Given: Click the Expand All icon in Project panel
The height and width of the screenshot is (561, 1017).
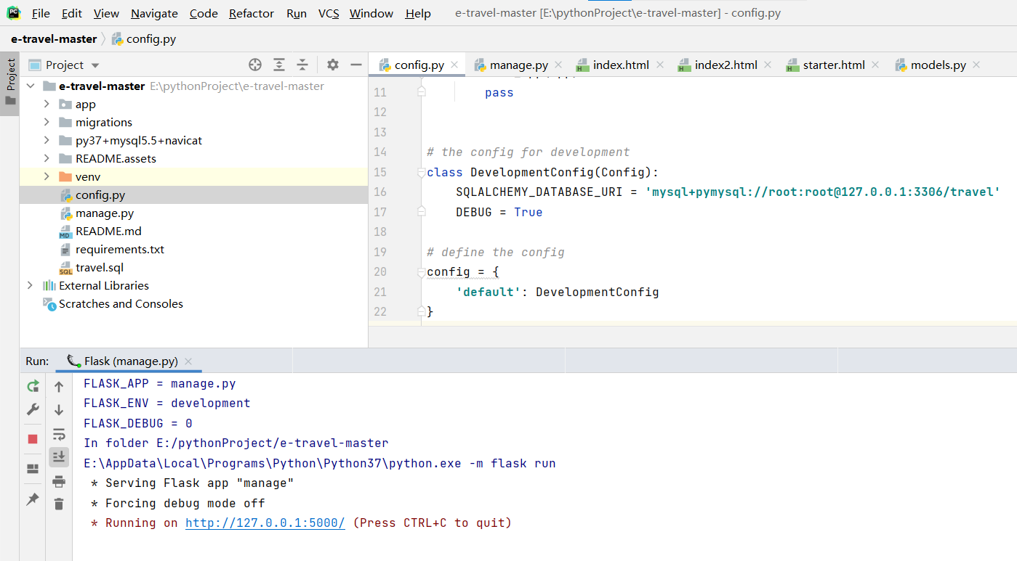Looking at the screenshot, I should click(279, 65).
